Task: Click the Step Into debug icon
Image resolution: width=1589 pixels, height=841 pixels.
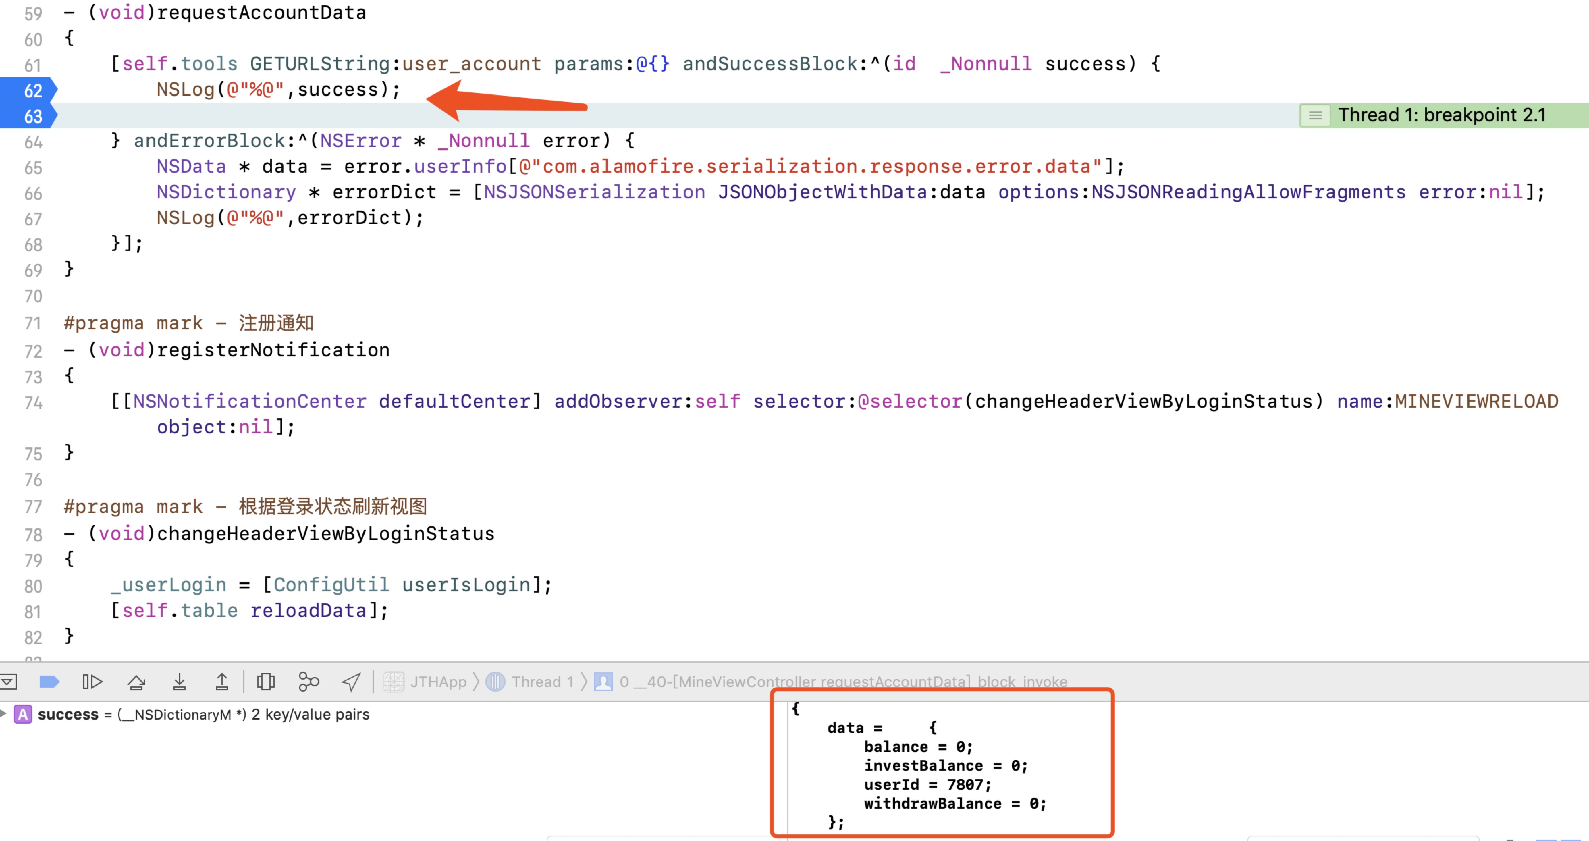Action: coord(179,681)
